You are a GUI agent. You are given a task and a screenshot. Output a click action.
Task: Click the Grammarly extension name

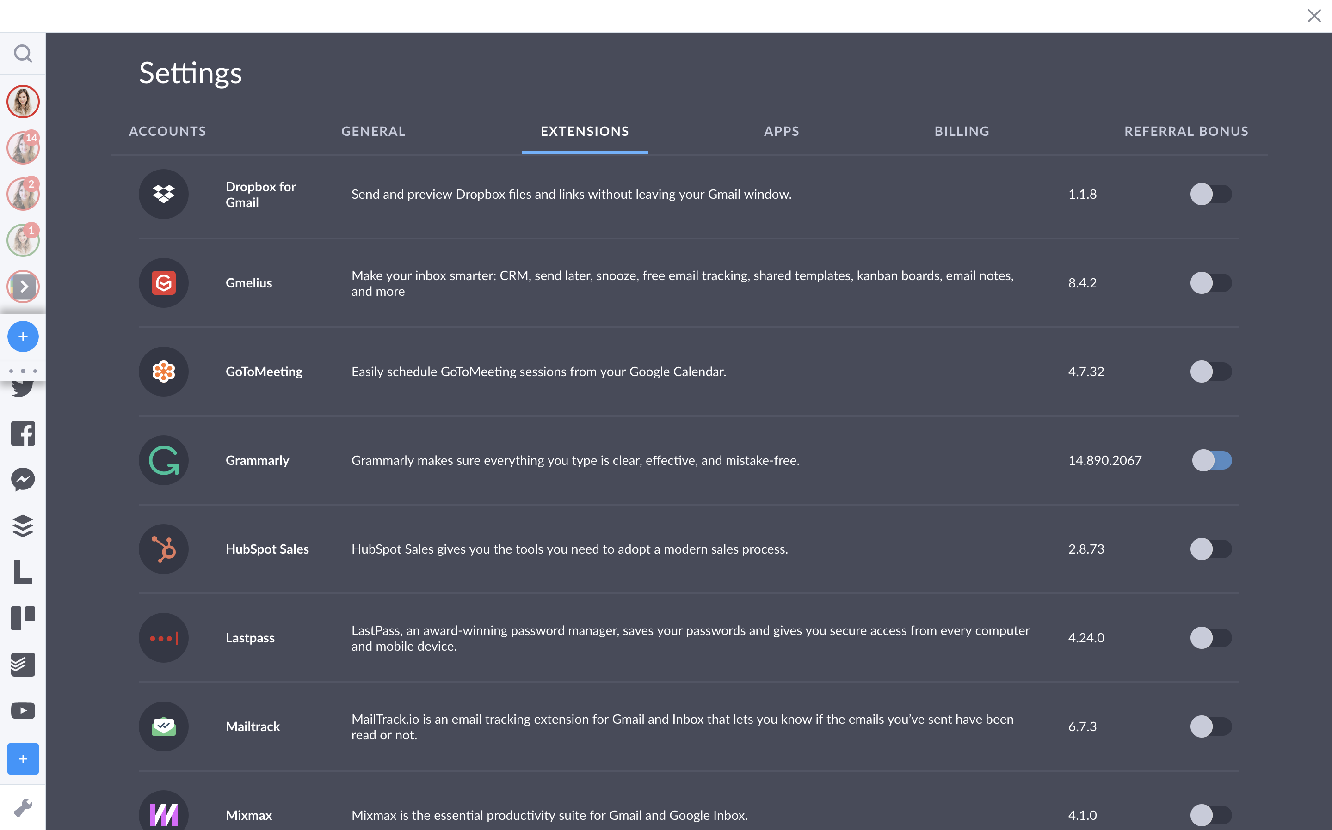(257, 460)
